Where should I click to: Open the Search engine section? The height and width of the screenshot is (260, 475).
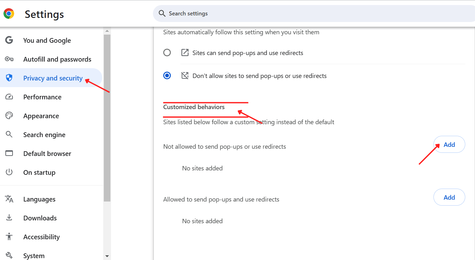pos(44,135)
